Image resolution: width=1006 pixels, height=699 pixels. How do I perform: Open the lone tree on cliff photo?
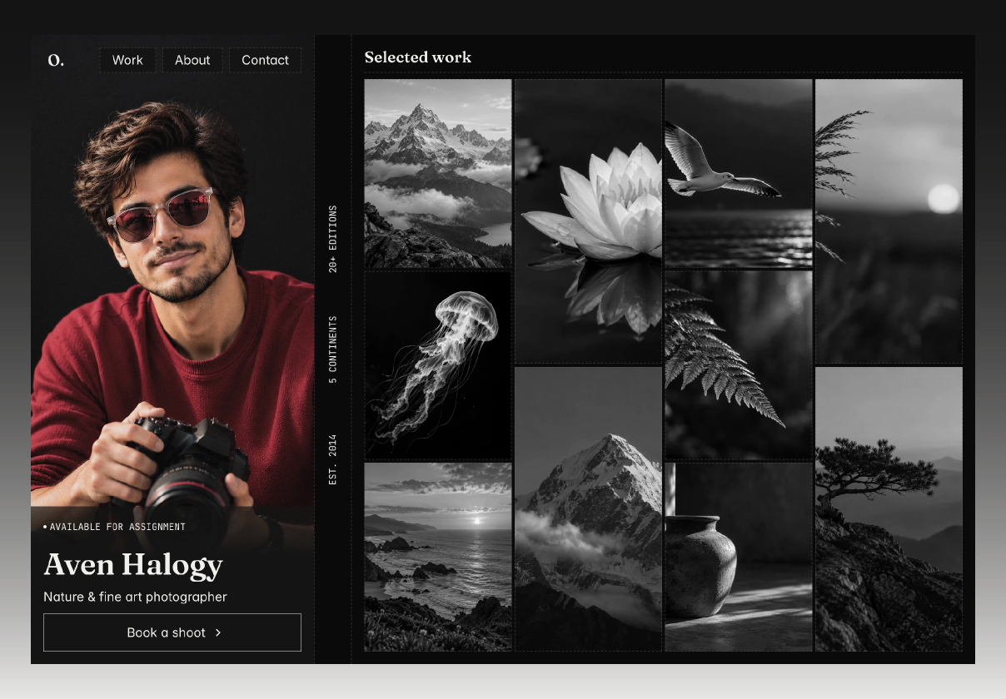click(889, 508)
